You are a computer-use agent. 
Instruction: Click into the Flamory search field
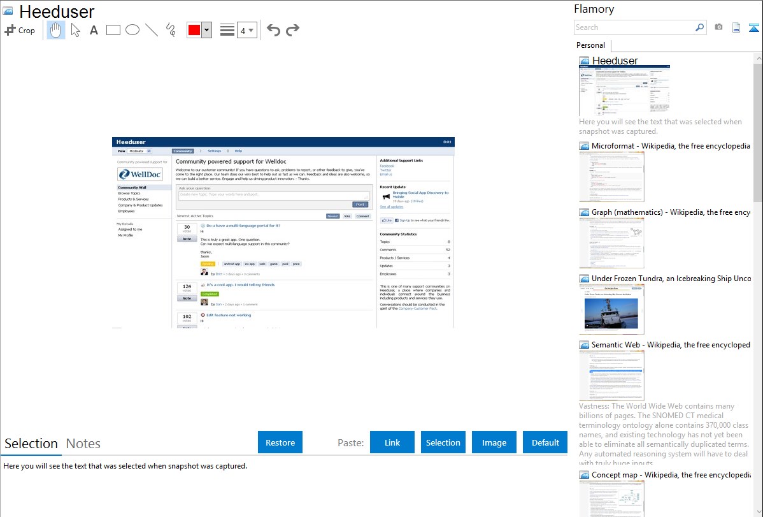[634, 27]
